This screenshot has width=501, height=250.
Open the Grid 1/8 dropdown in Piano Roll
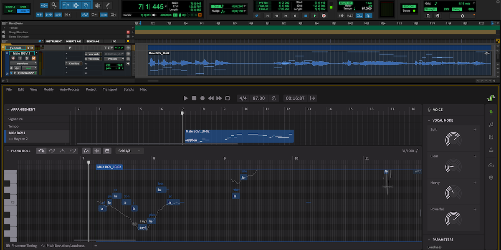(129, 150)
